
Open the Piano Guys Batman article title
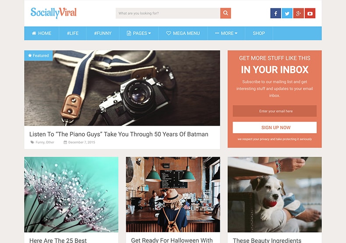tap(119, 134)
